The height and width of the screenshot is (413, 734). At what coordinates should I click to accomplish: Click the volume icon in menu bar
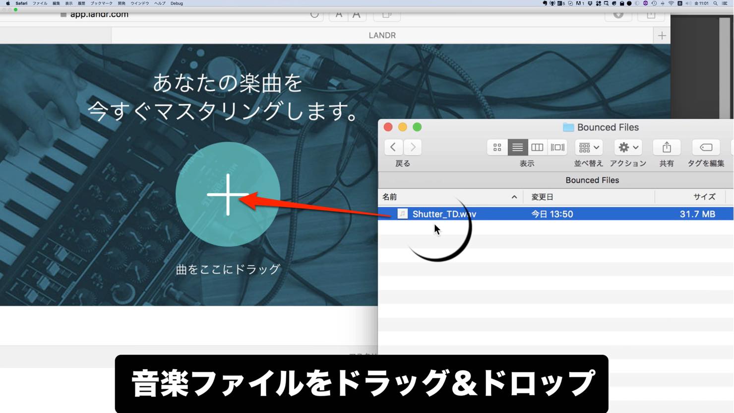(688, 3)
